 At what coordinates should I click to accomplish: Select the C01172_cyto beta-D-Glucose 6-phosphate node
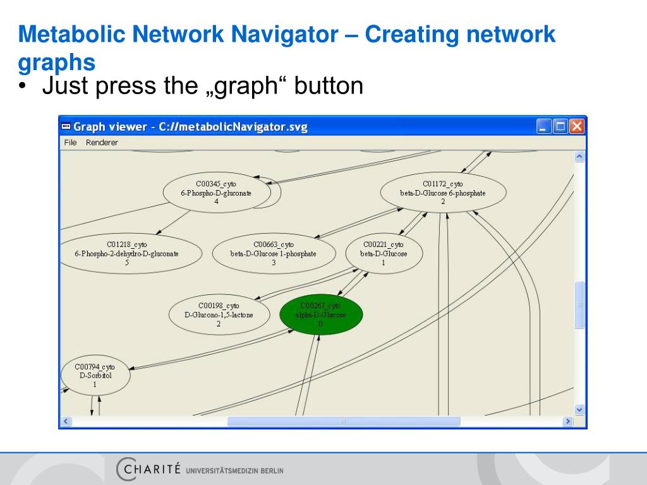coord(443,193)
